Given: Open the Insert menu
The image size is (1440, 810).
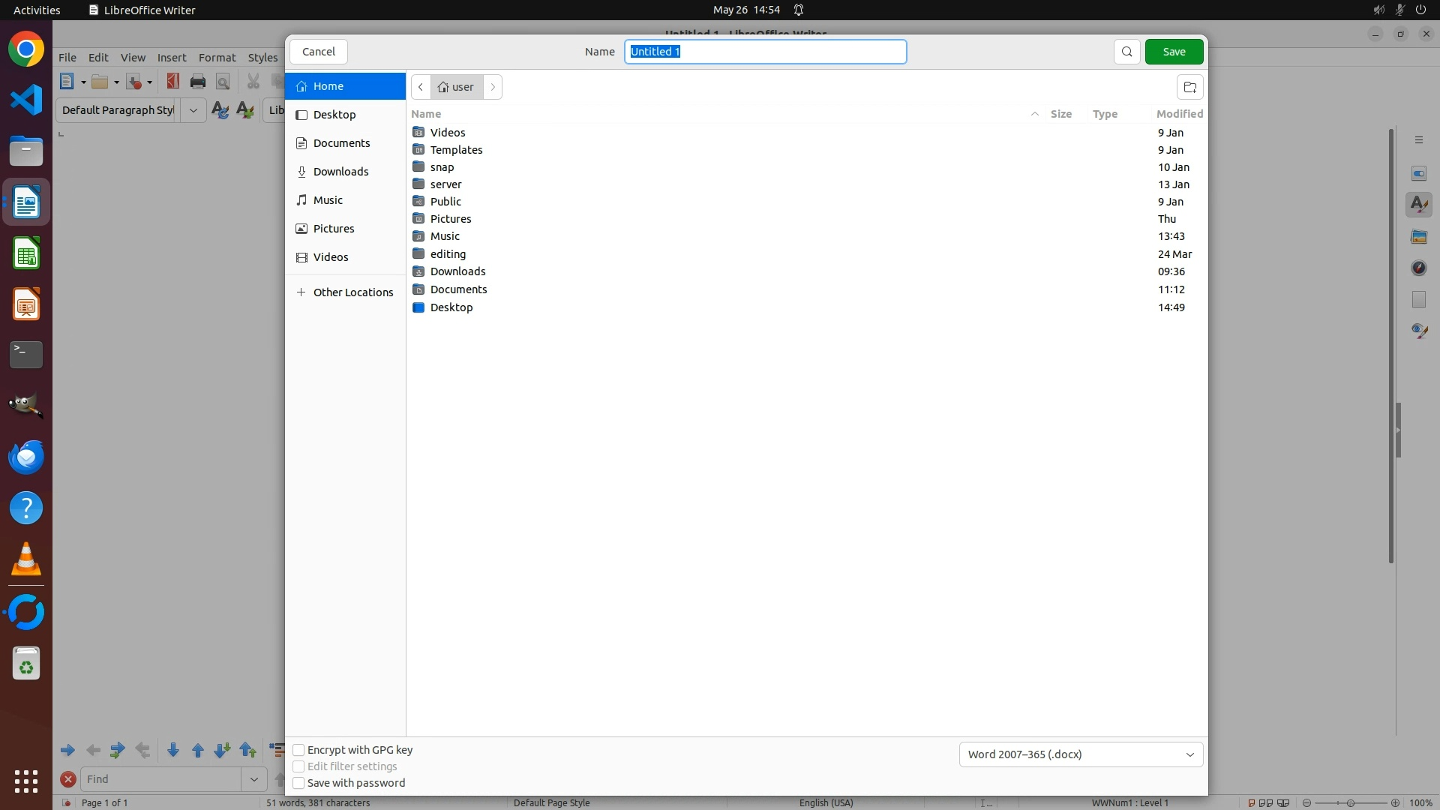Looking at the screenshot, I should point(172,58).
